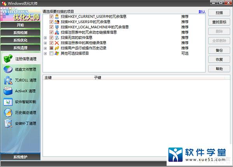The height and width of the screenshot is (167, 233).
Task: Open the 系统优化 sidebar section
Action: click(x=20, y=40)
